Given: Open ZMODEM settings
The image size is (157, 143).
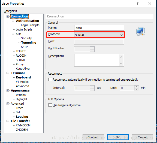Looking at the screenshot, I should point(22,130).
